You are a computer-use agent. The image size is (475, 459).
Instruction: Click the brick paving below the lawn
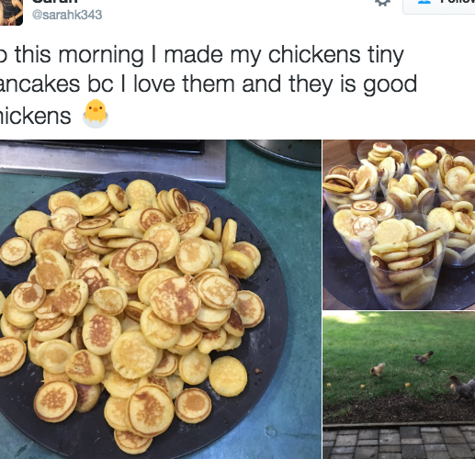pyautogui.click(x=399, y=442)
